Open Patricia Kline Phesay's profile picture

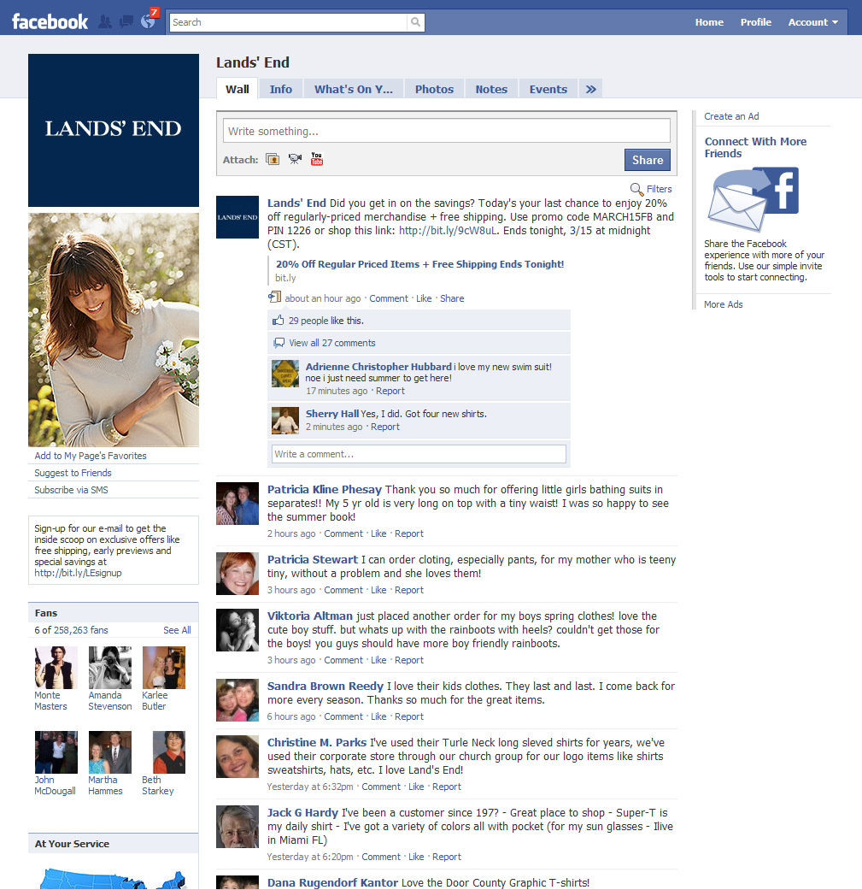click(237, 504)
